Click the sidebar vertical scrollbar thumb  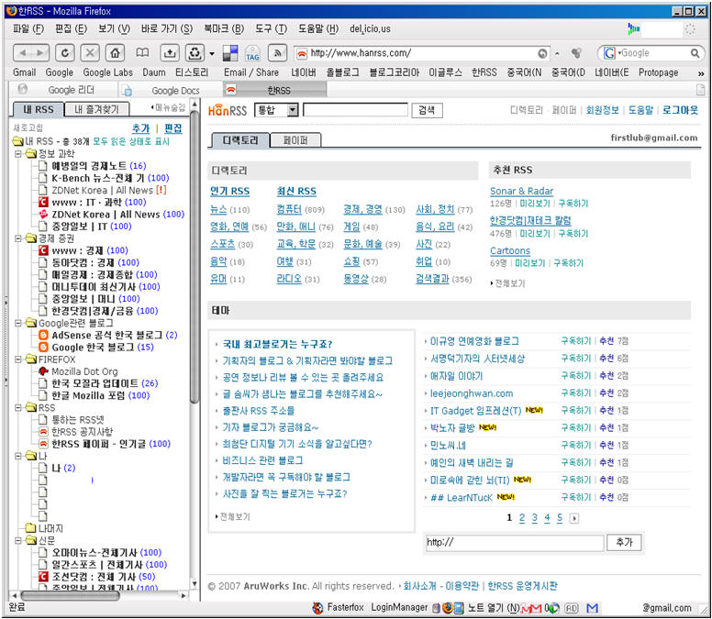(194, 257)
